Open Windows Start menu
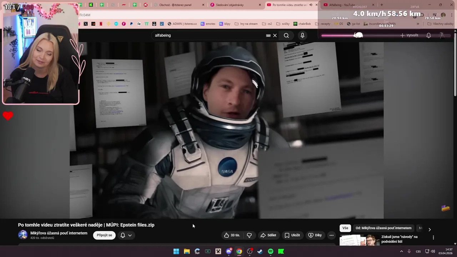457x257 pixels. (176, 251)
